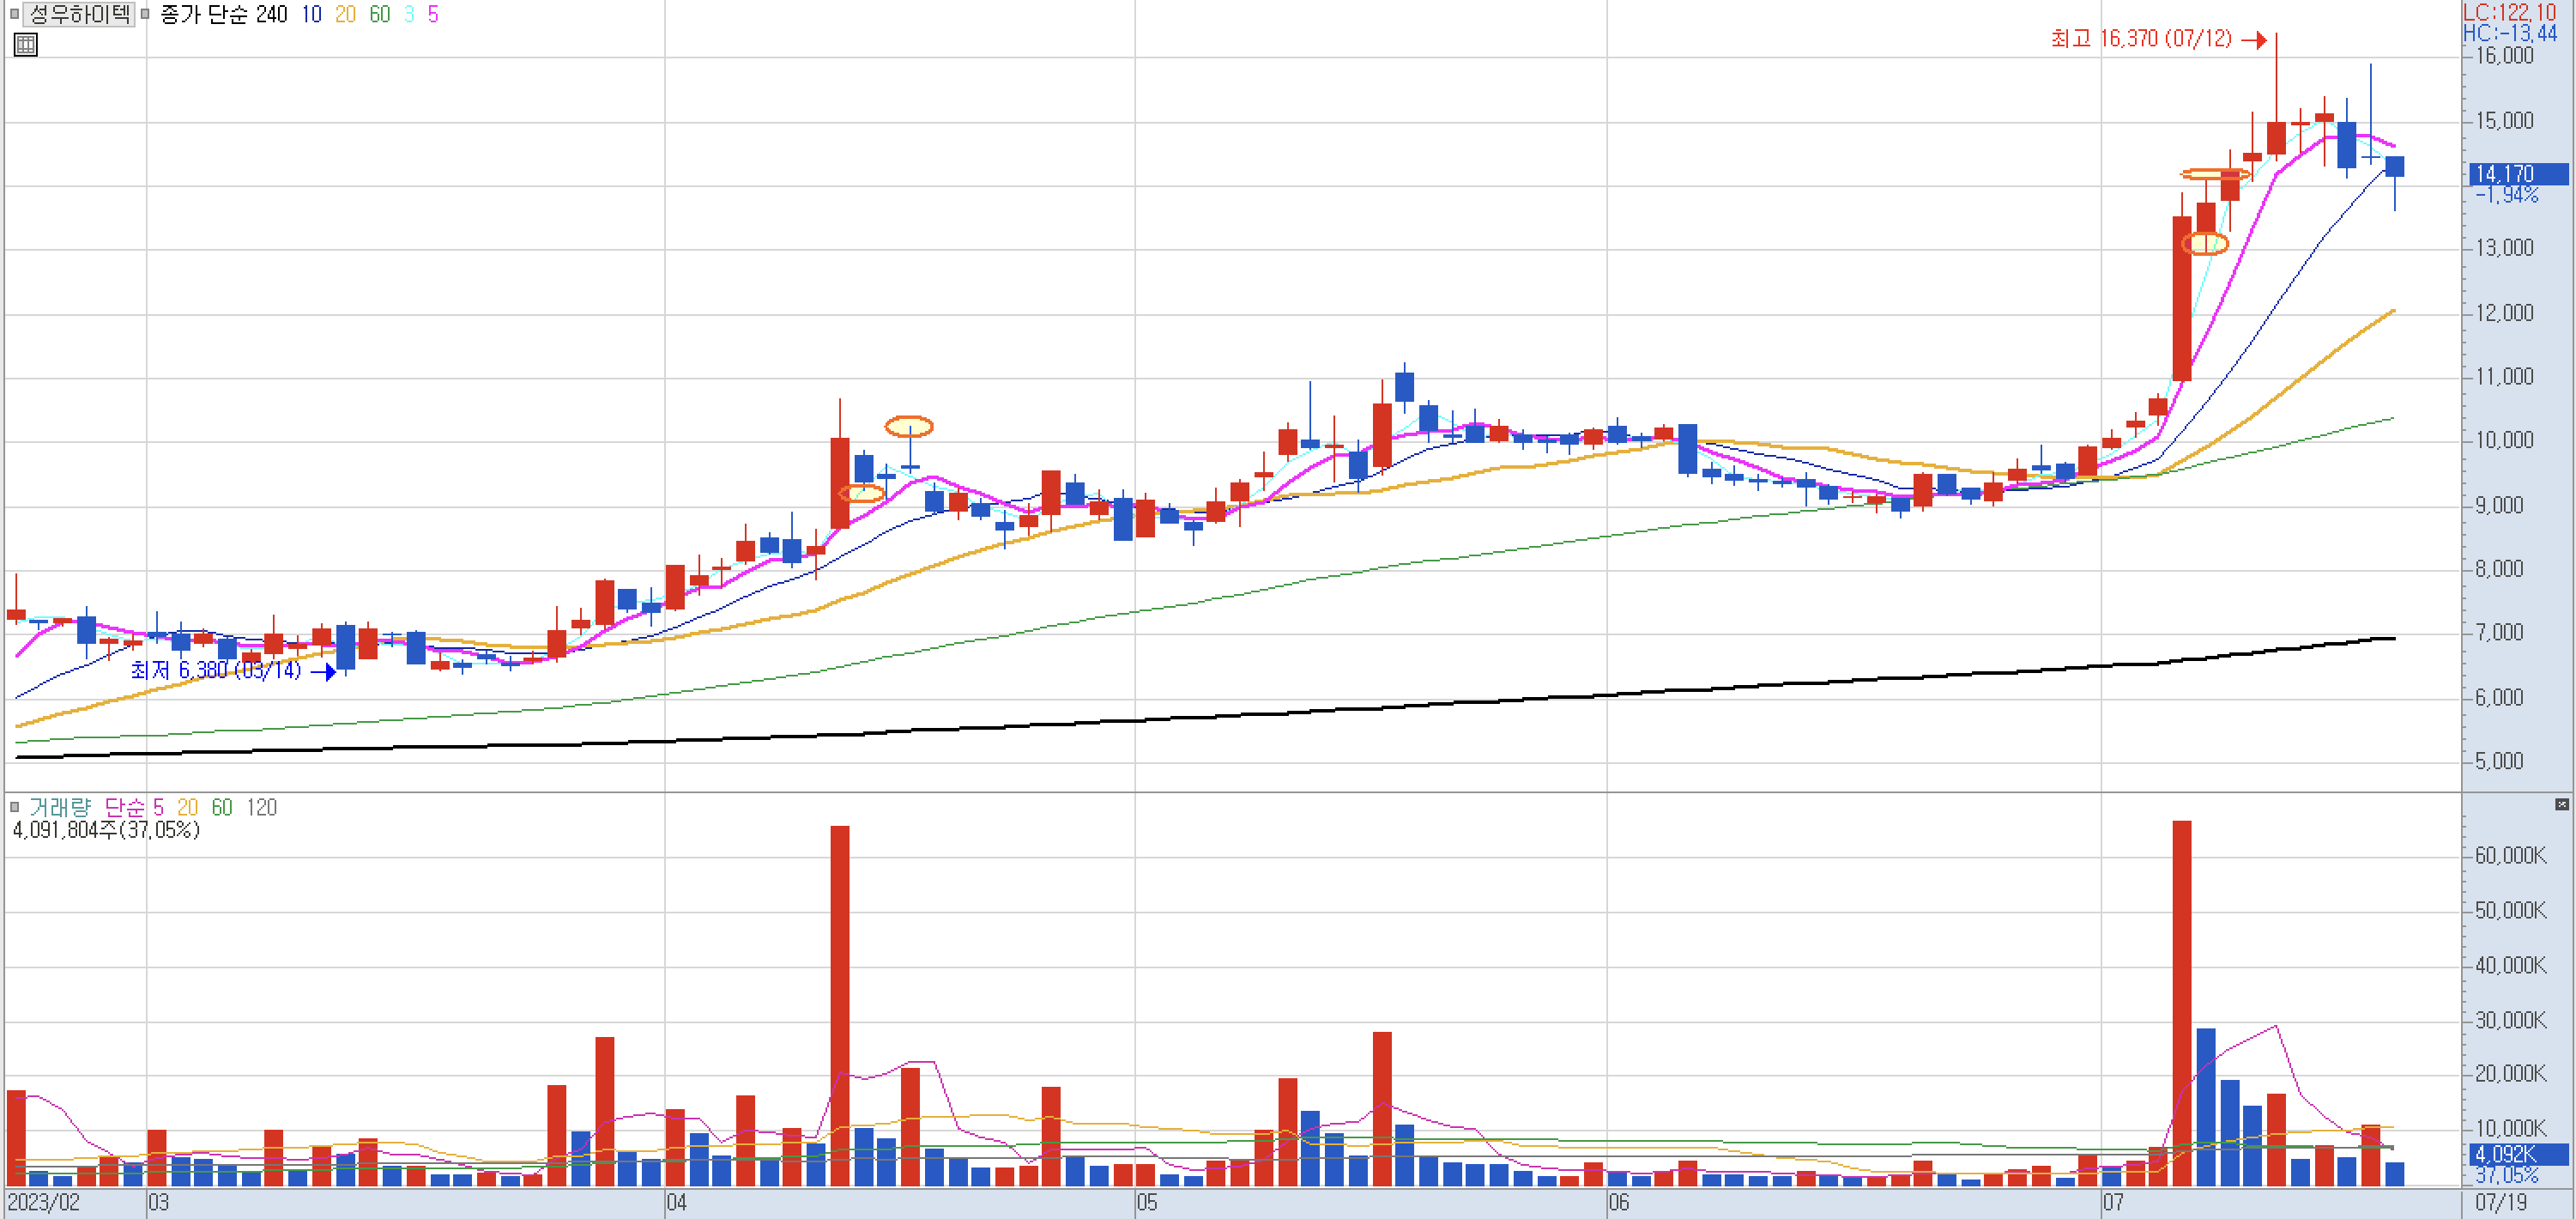Viewport: 2576px width, 1219px height.
Task: Select the 120 volume average legend
Action: (261, 807)
